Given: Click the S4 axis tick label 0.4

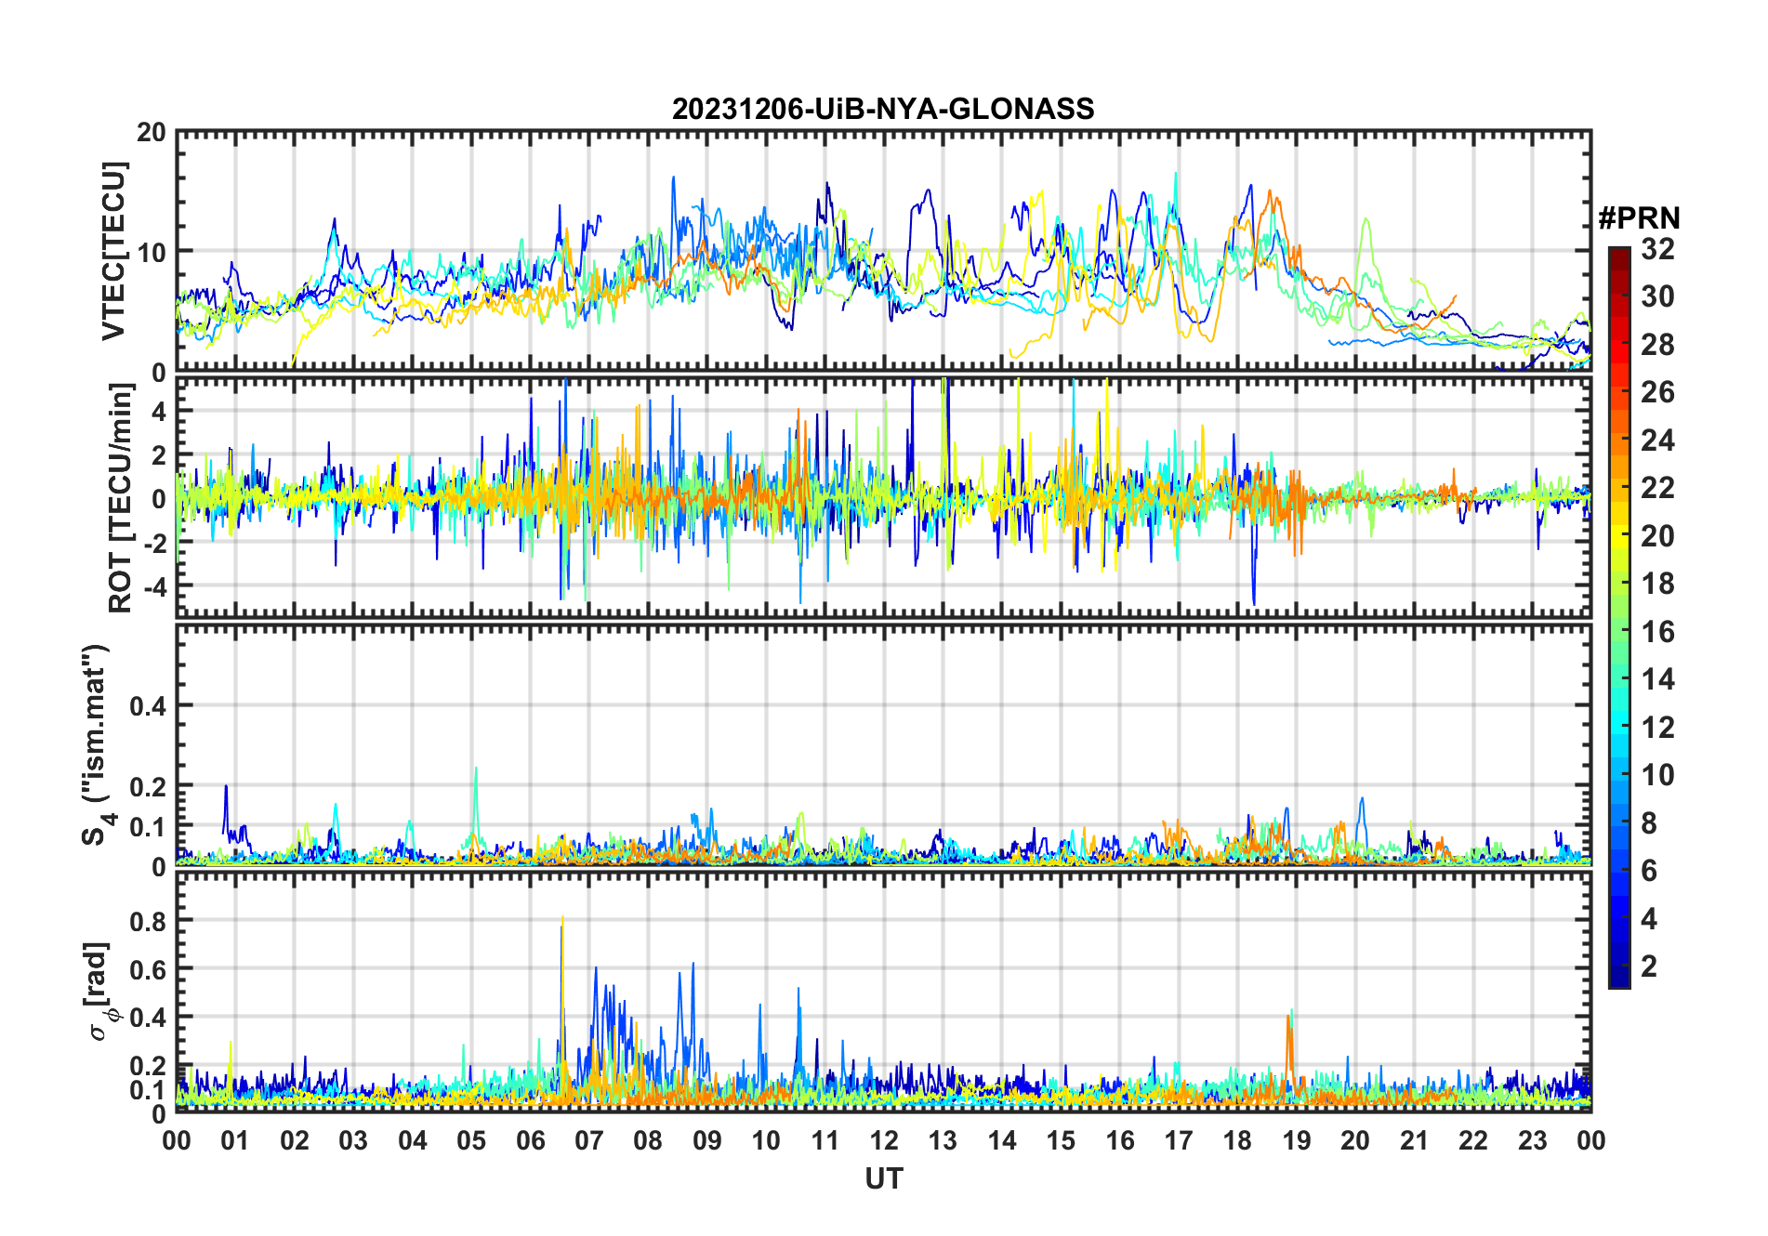Looking at the screenshot, I should point(148,706).
